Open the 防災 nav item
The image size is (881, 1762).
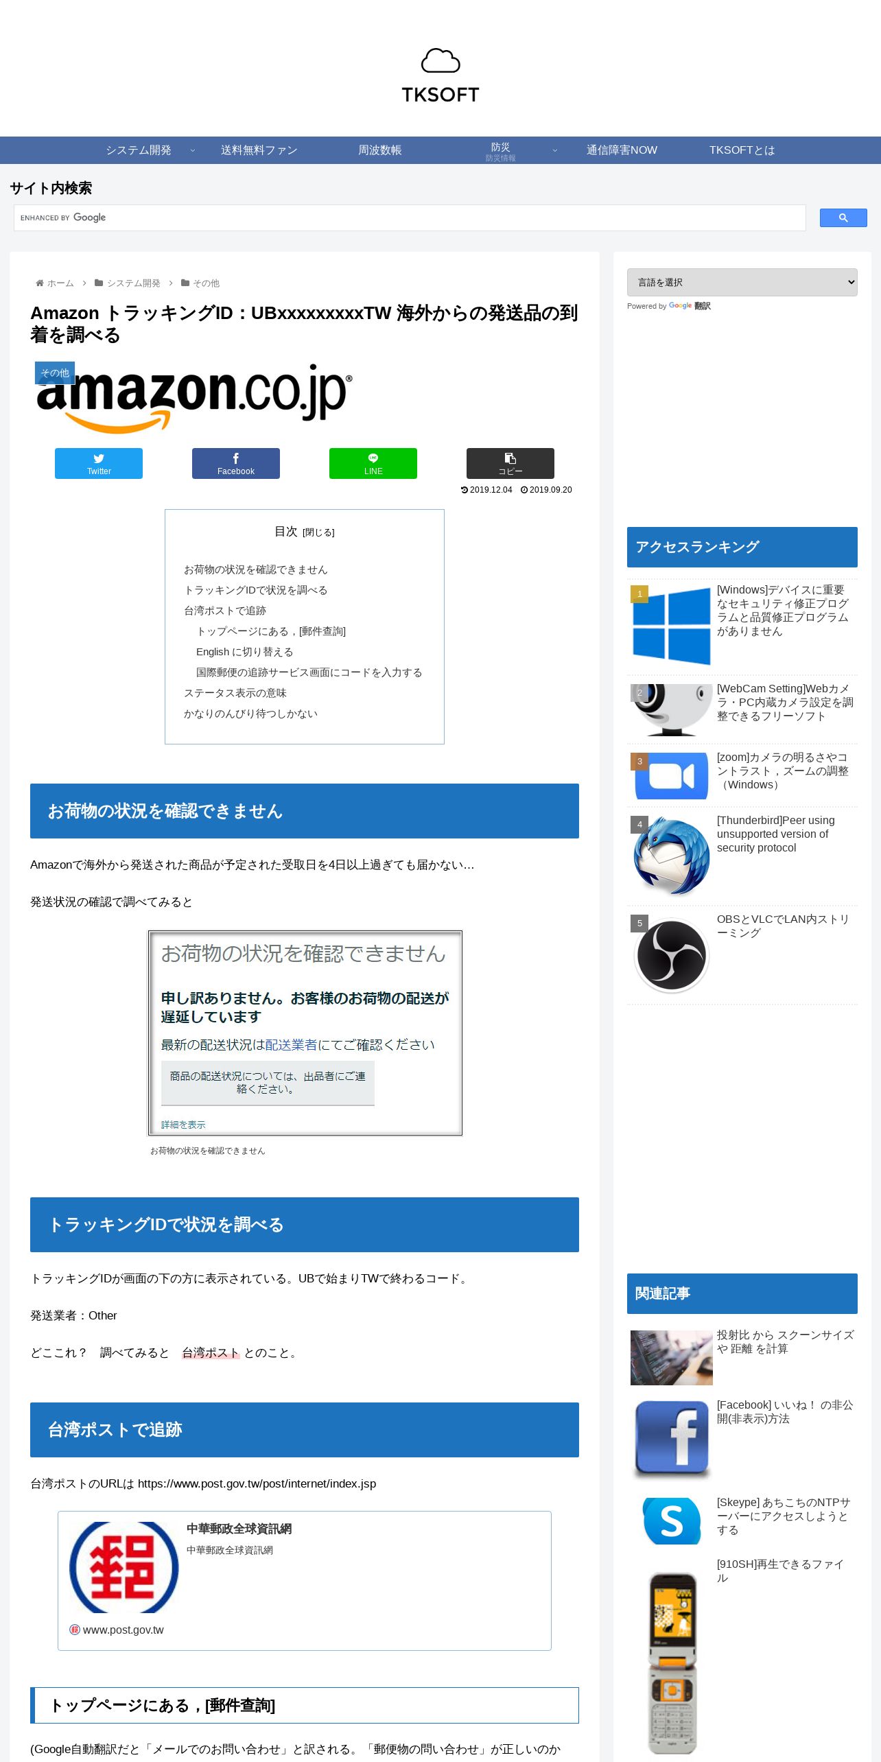pos(500,150)
